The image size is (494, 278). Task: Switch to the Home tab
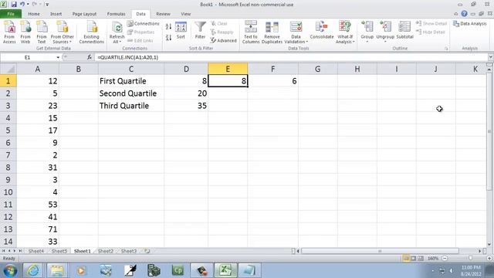[34, 14]
